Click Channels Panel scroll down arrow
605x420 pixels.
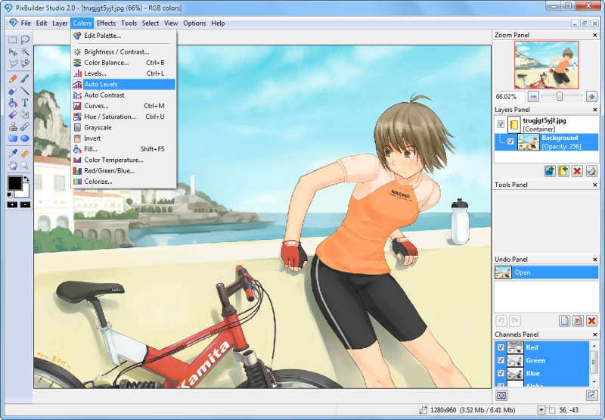tap(594, 381)
